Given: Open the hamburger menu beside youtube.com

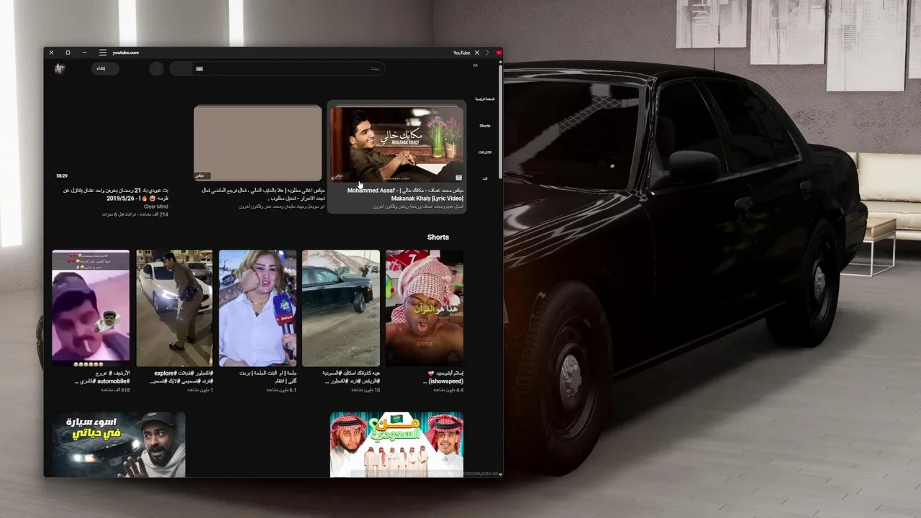Looking at the screenshot, I should [x=103, y=53].
